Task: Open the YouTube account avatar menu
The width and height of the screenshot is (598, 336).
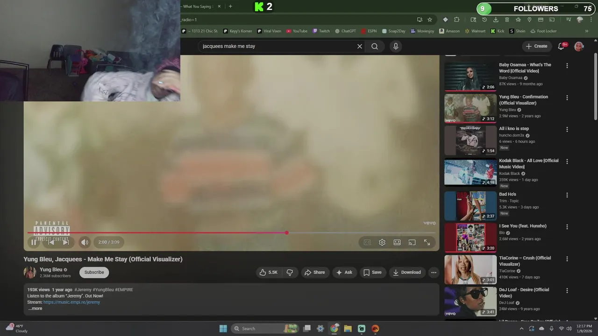Action: pyautogui.click(x=579, y=46)
